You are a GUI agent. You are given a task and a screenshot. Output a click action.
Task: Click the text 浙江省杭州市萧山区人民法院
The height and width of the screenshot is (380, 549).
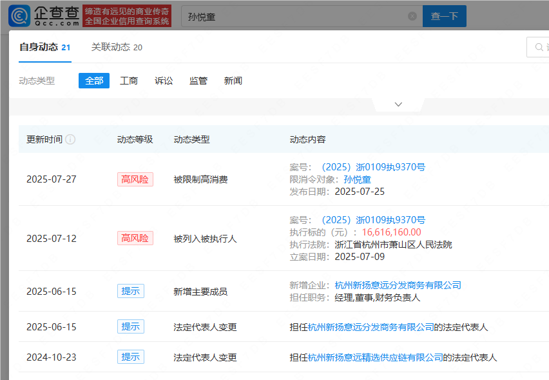click(393, 245)
